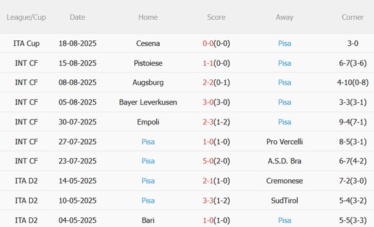Screen dimensions: 374x227
Task: Open Pisa link opposite Bayer Leverkusen
Action: coord(284,102)
